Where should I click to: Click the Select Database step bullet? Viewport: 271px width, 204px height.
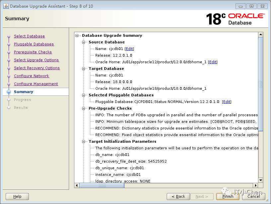(x=9, y=36)
